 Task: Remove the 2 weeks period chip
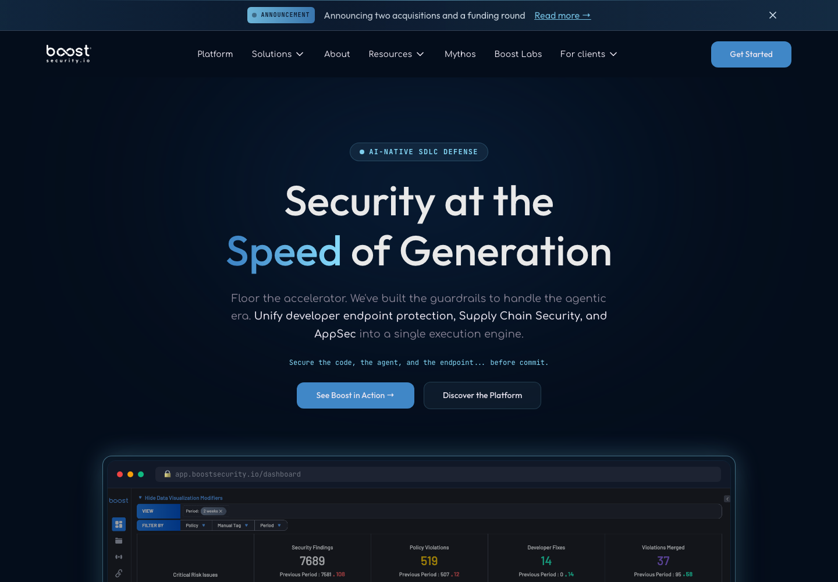(221, 511)
